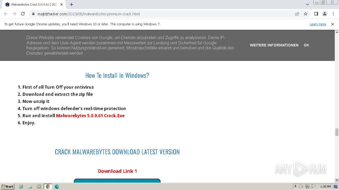339x190 pixels.
Task: Open volume speaker tray icon
Action: (301, 187)
